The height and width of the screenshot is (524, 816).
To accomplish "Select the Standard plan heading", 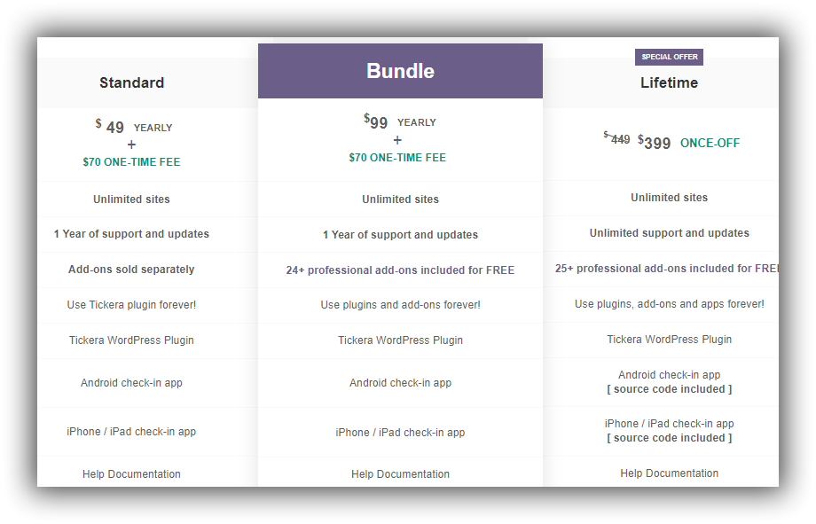I will 131,82.
